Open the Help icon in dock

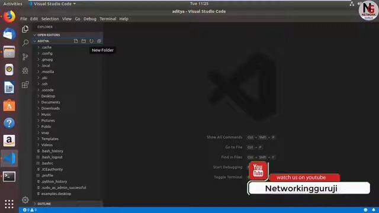(9, 123)
